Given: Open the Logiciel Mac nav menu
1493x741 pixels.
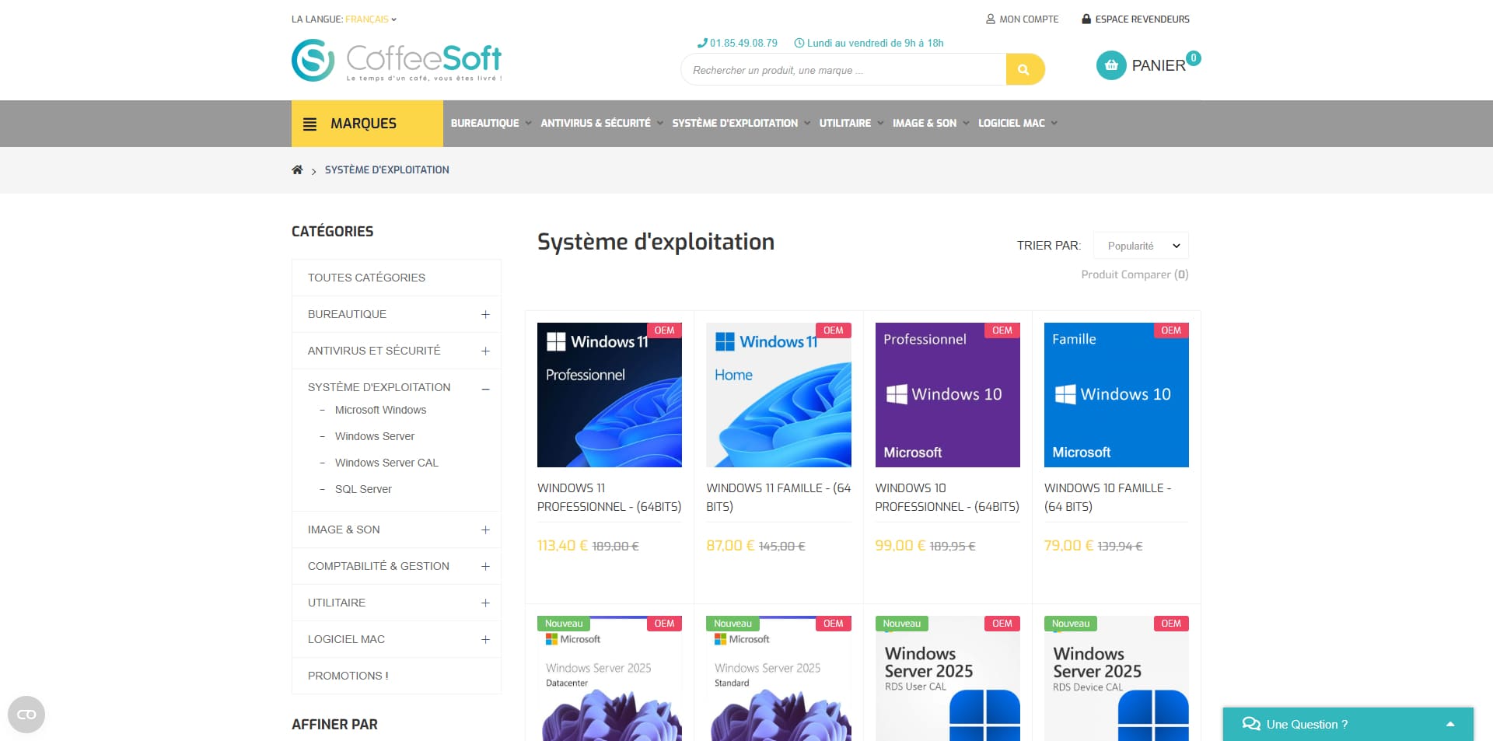Looking at the screenshot, I should pyautogui.click(x=1018, y=123).
